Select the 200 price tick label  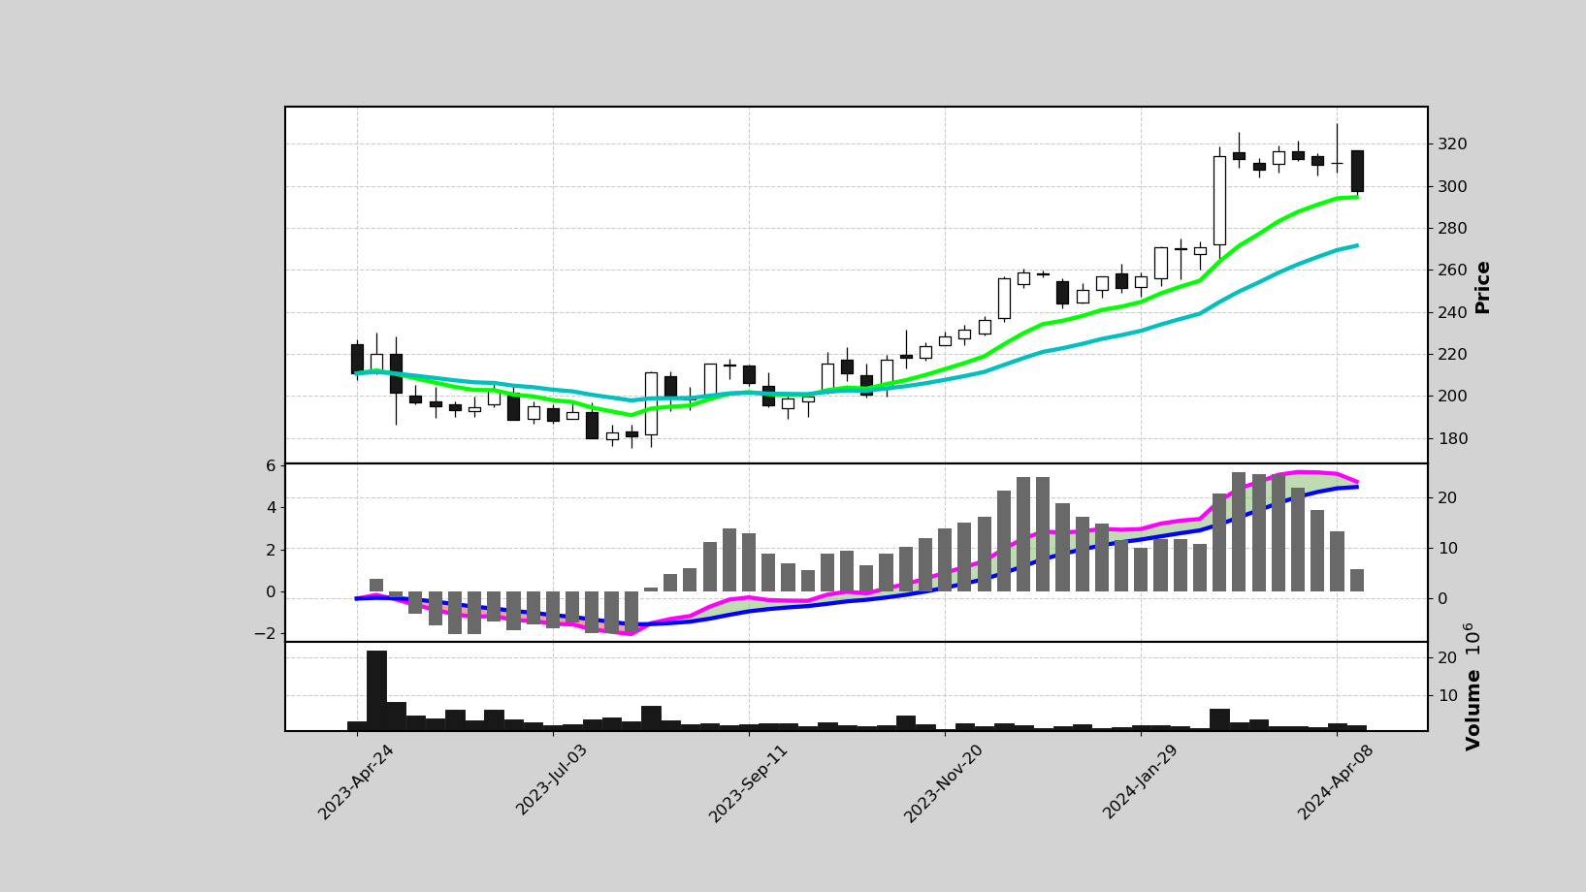click(x=1452, y=397)
